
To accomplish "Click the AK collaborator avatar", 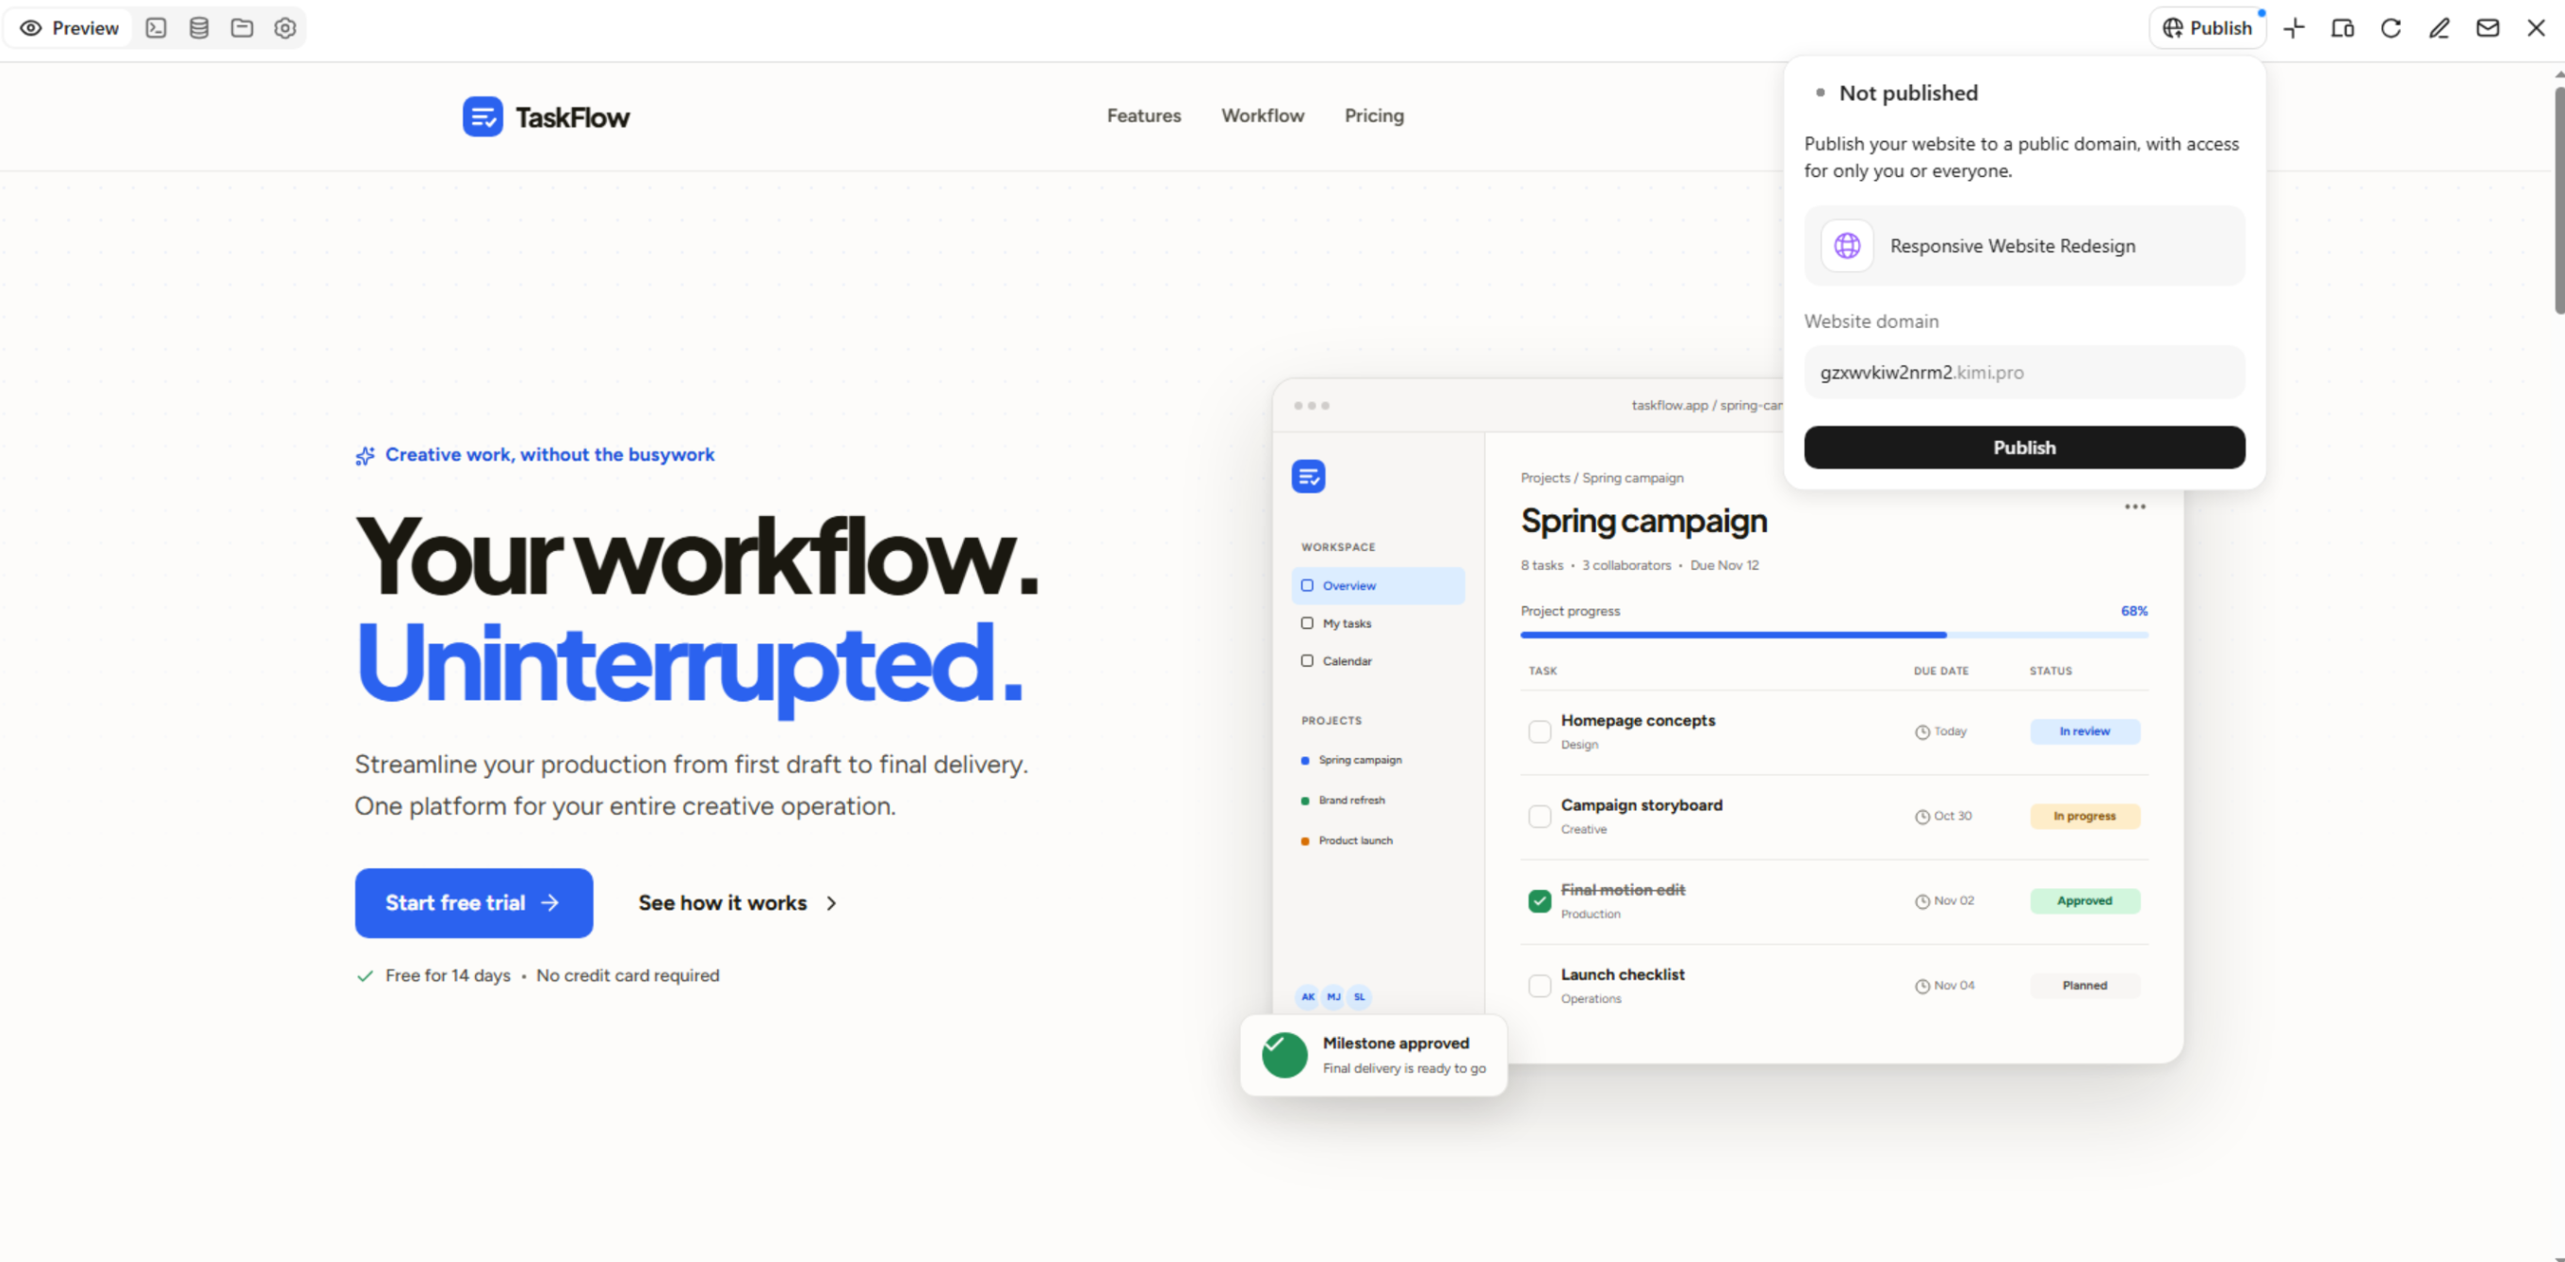I will pos(1307,996).
